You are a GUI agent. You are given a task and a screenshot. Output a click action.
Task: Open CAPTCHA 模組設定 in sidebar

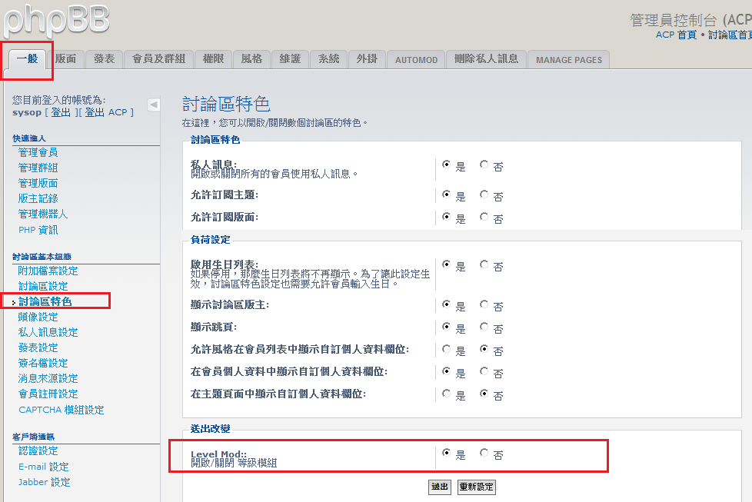61,410
